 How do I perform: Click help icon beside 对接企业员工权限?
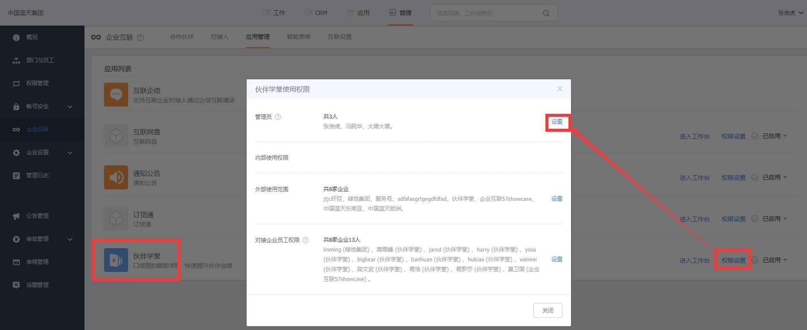(306, 240)
